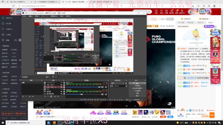Toggle visibility of image source row
The image size is (223, 125).
tap(61, 89)
